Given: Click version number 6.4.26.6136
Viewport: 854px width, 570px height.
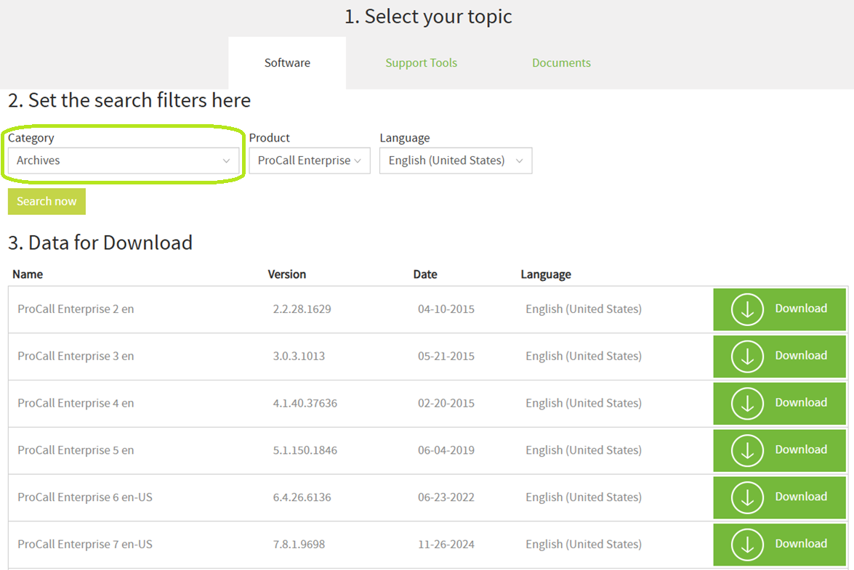Looking at the screenshot, I should pyautogui.click(x=302, y=497).
